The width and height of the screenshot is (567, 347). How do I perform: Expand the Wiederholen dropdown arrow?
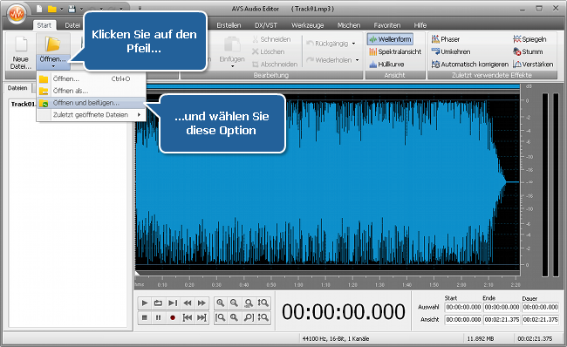click(x=358, y=60)
